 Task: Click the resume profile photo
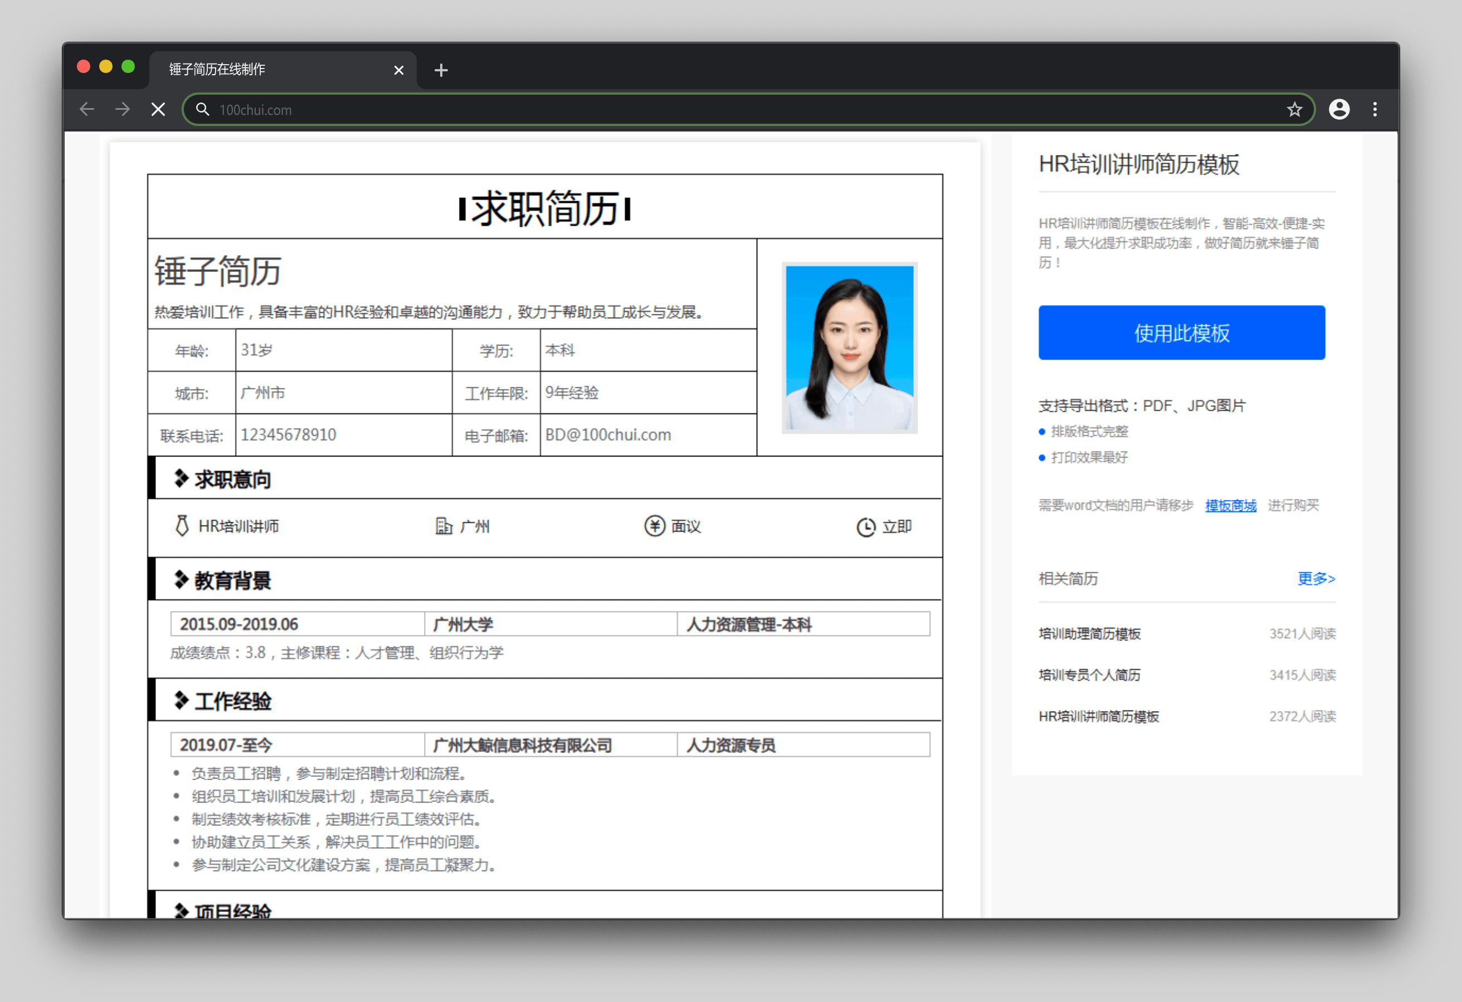click(x=849, y=347)
